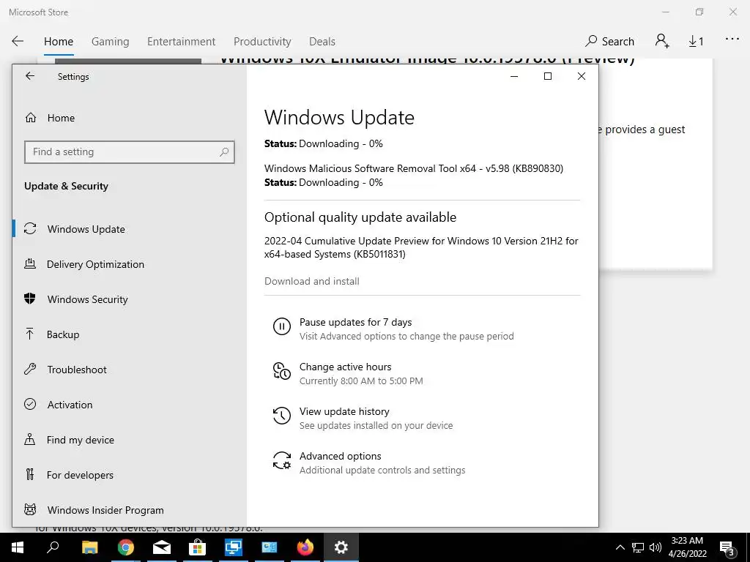Open Home in Settings sidebar

pyautogui.click(x=61, y=118)
